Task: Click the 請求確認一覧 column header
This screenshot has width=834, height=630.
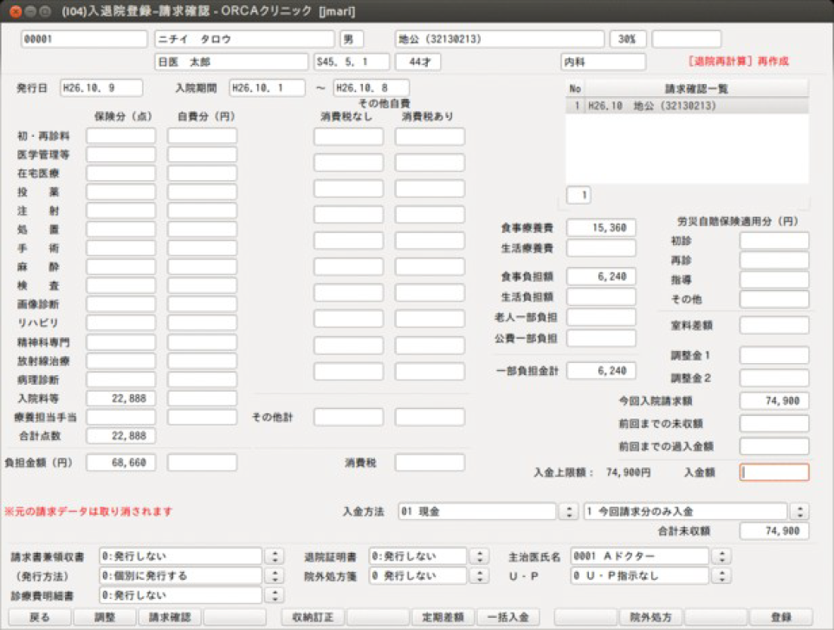Action: point(696,88)
